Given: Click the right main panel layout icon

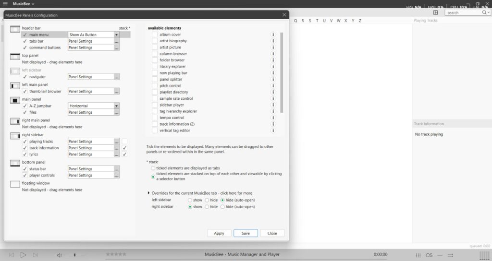Looking at the screenshot, I should point(15,121).
